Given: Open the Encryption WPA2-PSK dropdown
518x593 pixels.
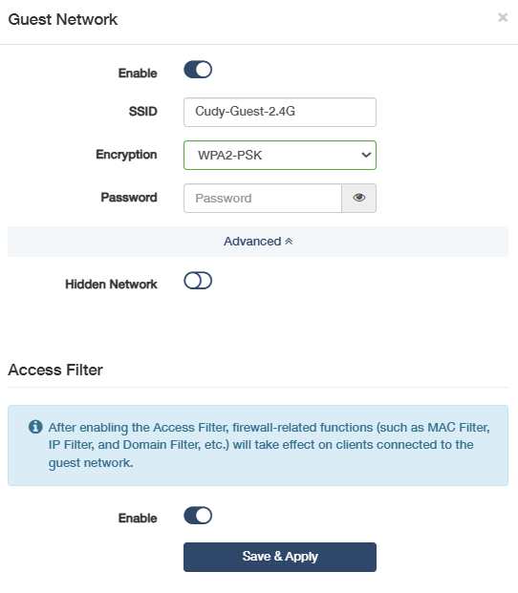Looking at the screenshot, I should click(x=280, y=155).
